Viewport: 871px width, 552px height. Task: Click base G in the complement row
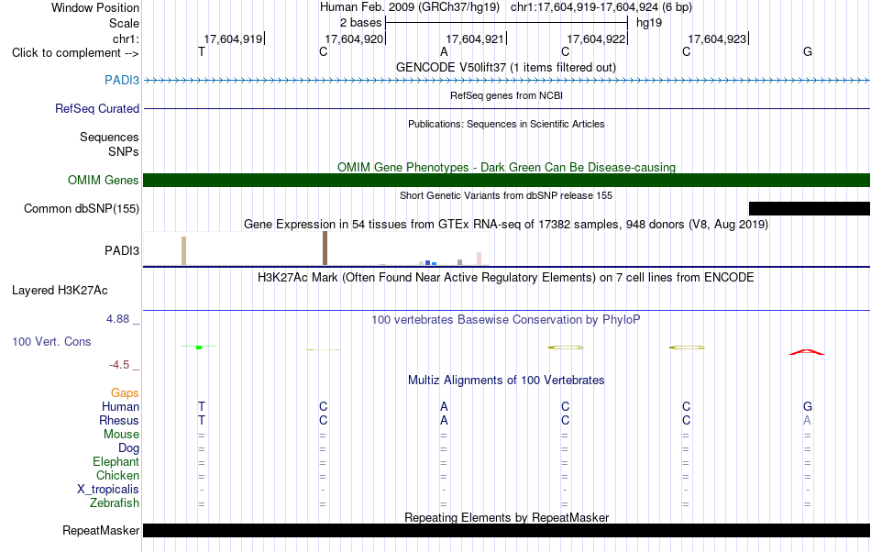pyautogui.click(x=808, y=52)
